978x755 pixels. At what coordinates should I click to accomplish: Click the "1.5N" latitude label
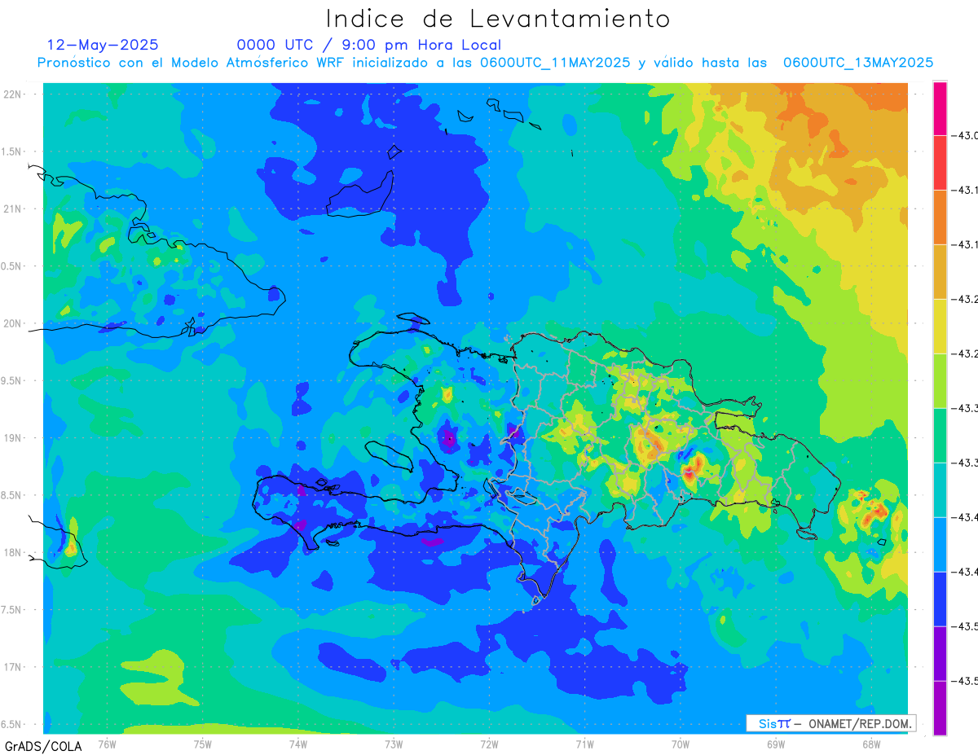point(11,151)
